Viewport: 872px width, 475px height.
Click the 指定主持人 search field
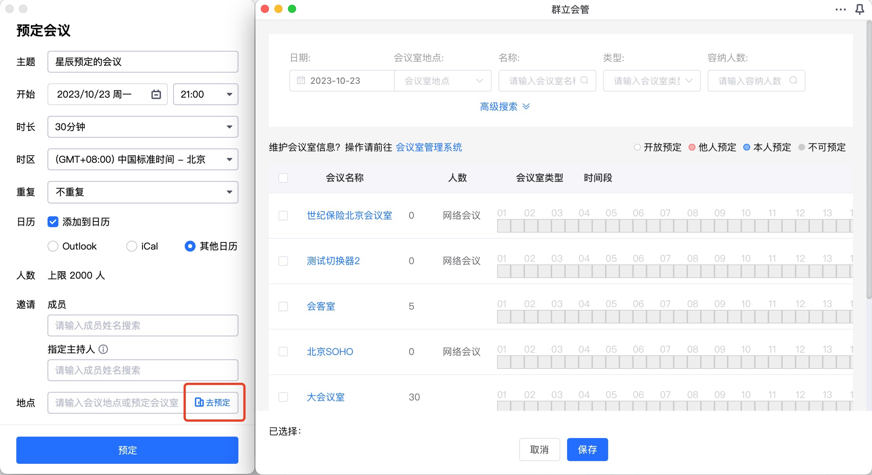coord(143,370)
